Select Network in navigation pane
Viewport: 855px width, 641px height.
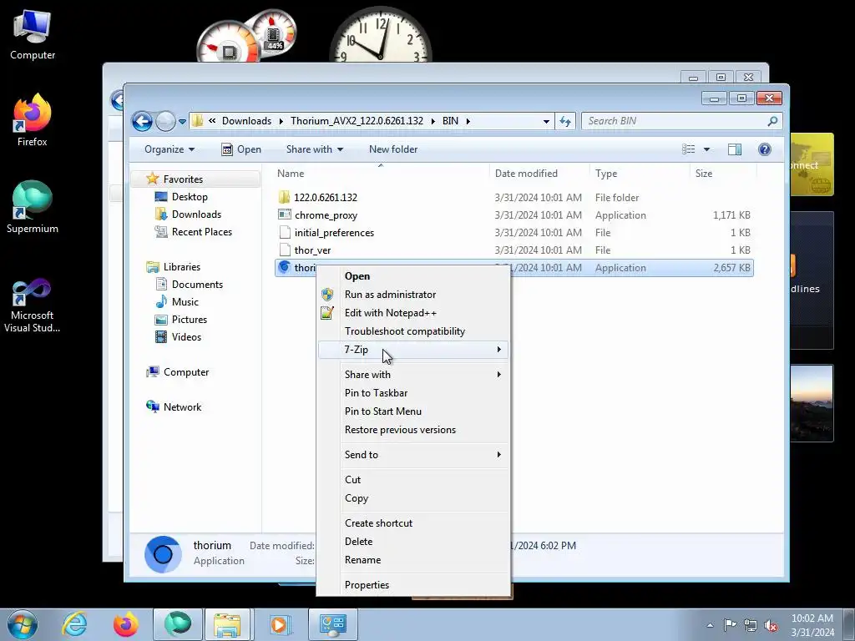pos(182,407)
